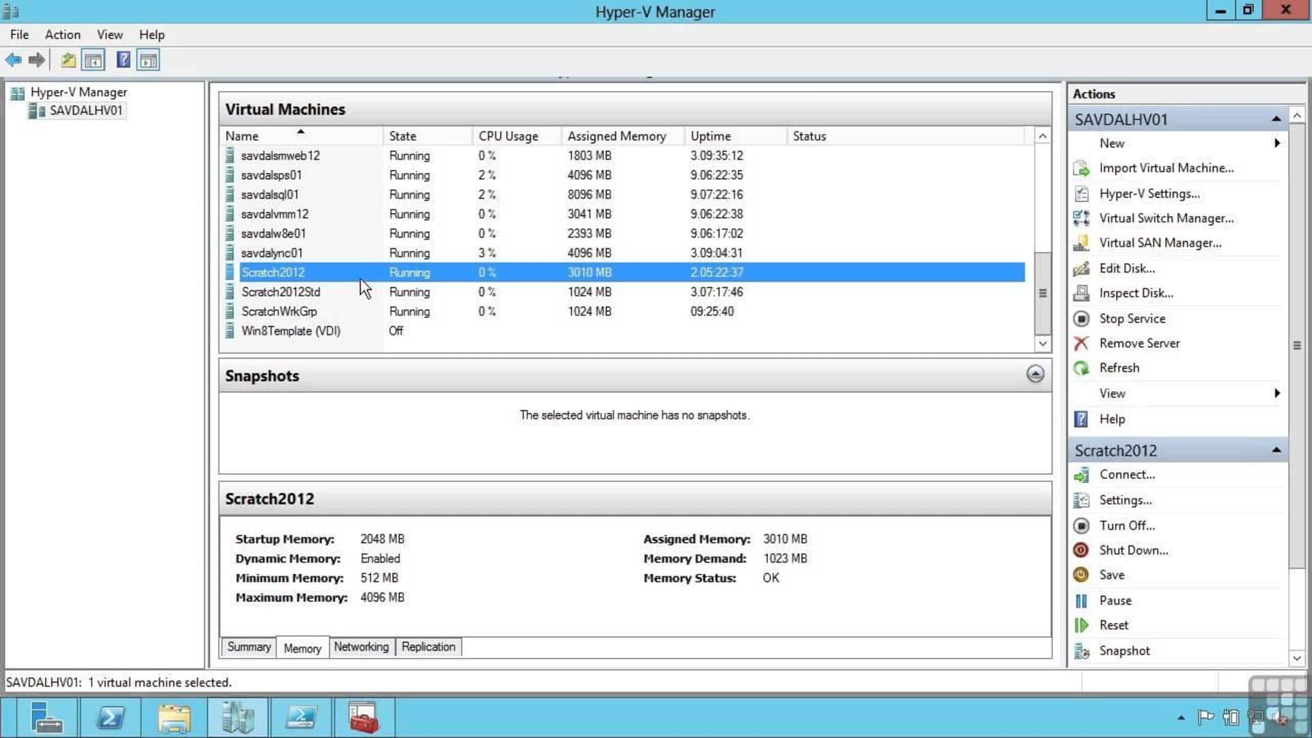Open Virtual SAN Manager icon
The image size is (1312, 738).
pos(1081,243)
